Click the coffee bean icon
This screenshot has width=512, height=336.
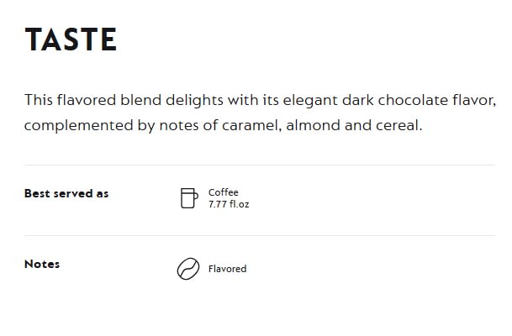coord(187,269)
